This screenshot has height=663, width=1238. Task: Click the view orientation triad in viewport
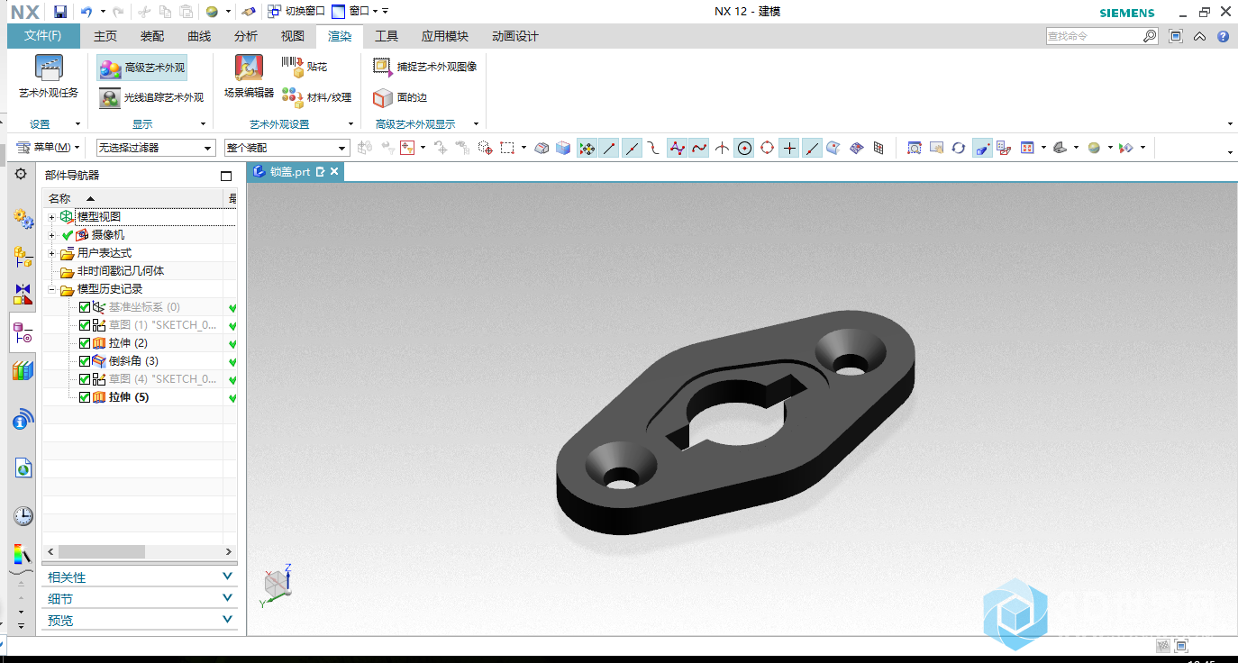pos(277,584)
